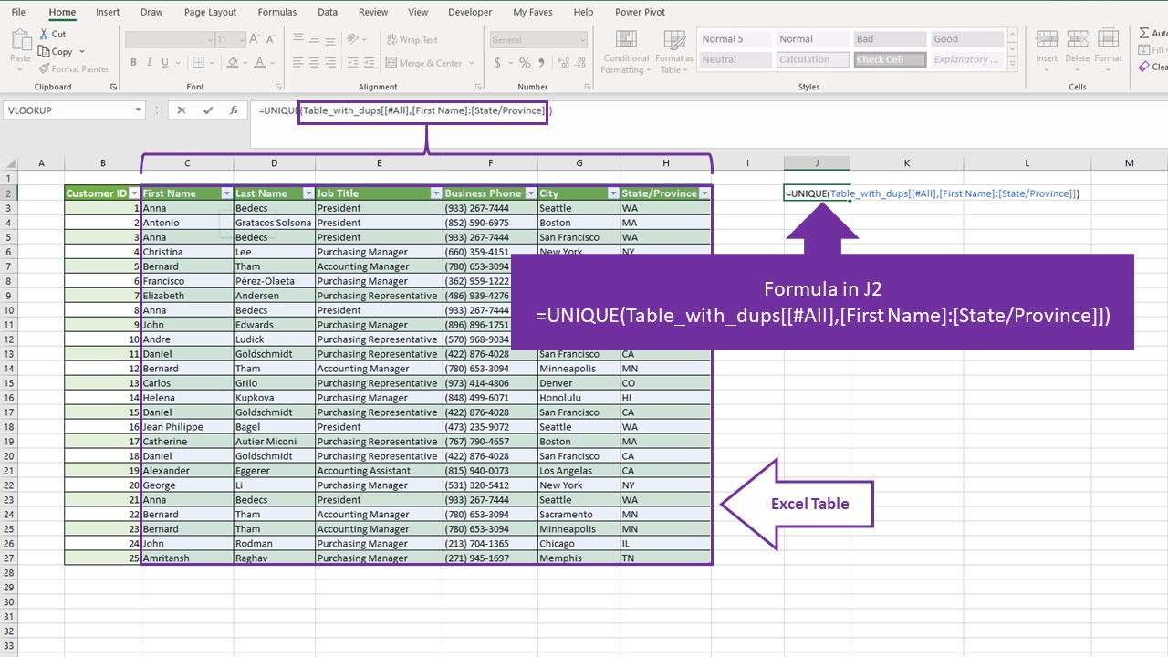The height and width of the screenshot is (657, 1168).
Task: Cancel formula entry with X button
Action: (x=182, y=110)
